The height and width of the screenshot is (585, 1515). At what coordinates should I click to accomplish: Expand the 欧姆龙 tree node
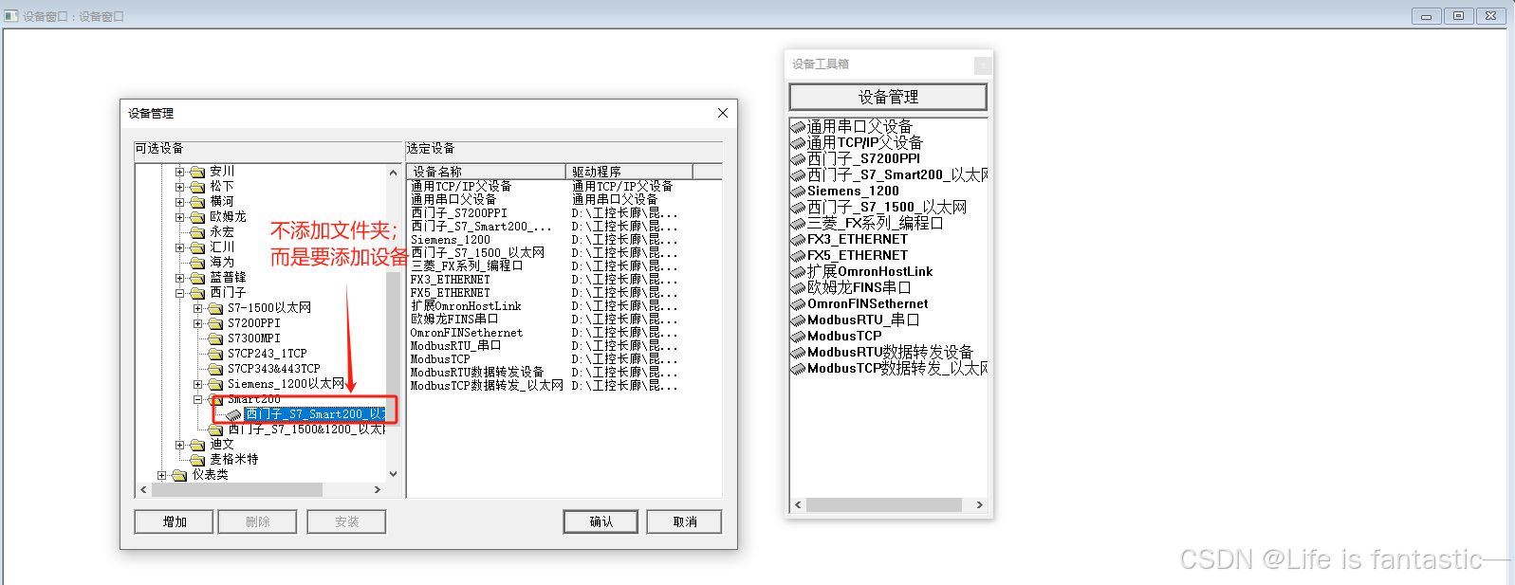point(180,217)
